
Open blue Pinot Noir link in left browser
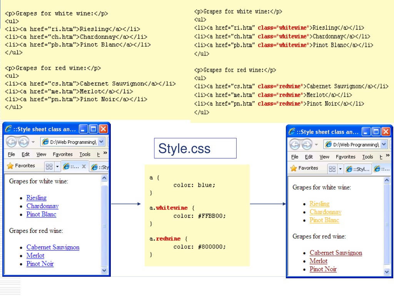40,264
